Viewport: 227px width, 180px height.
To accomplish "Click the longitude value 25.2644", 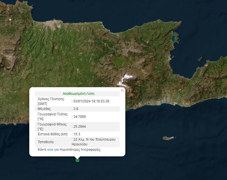I will [80, 127].
